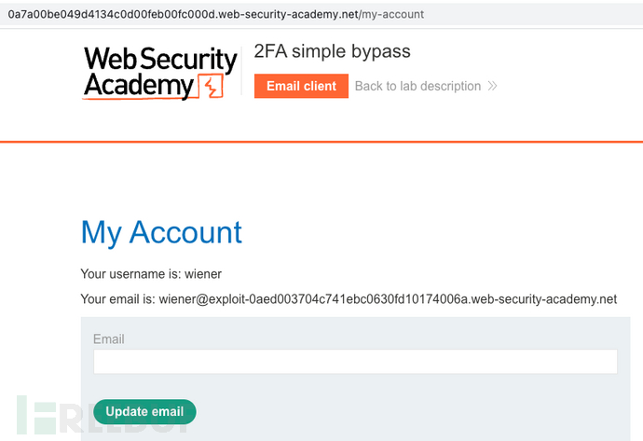Focus the Email input field
643x441 pixels.
coord(356,362)
